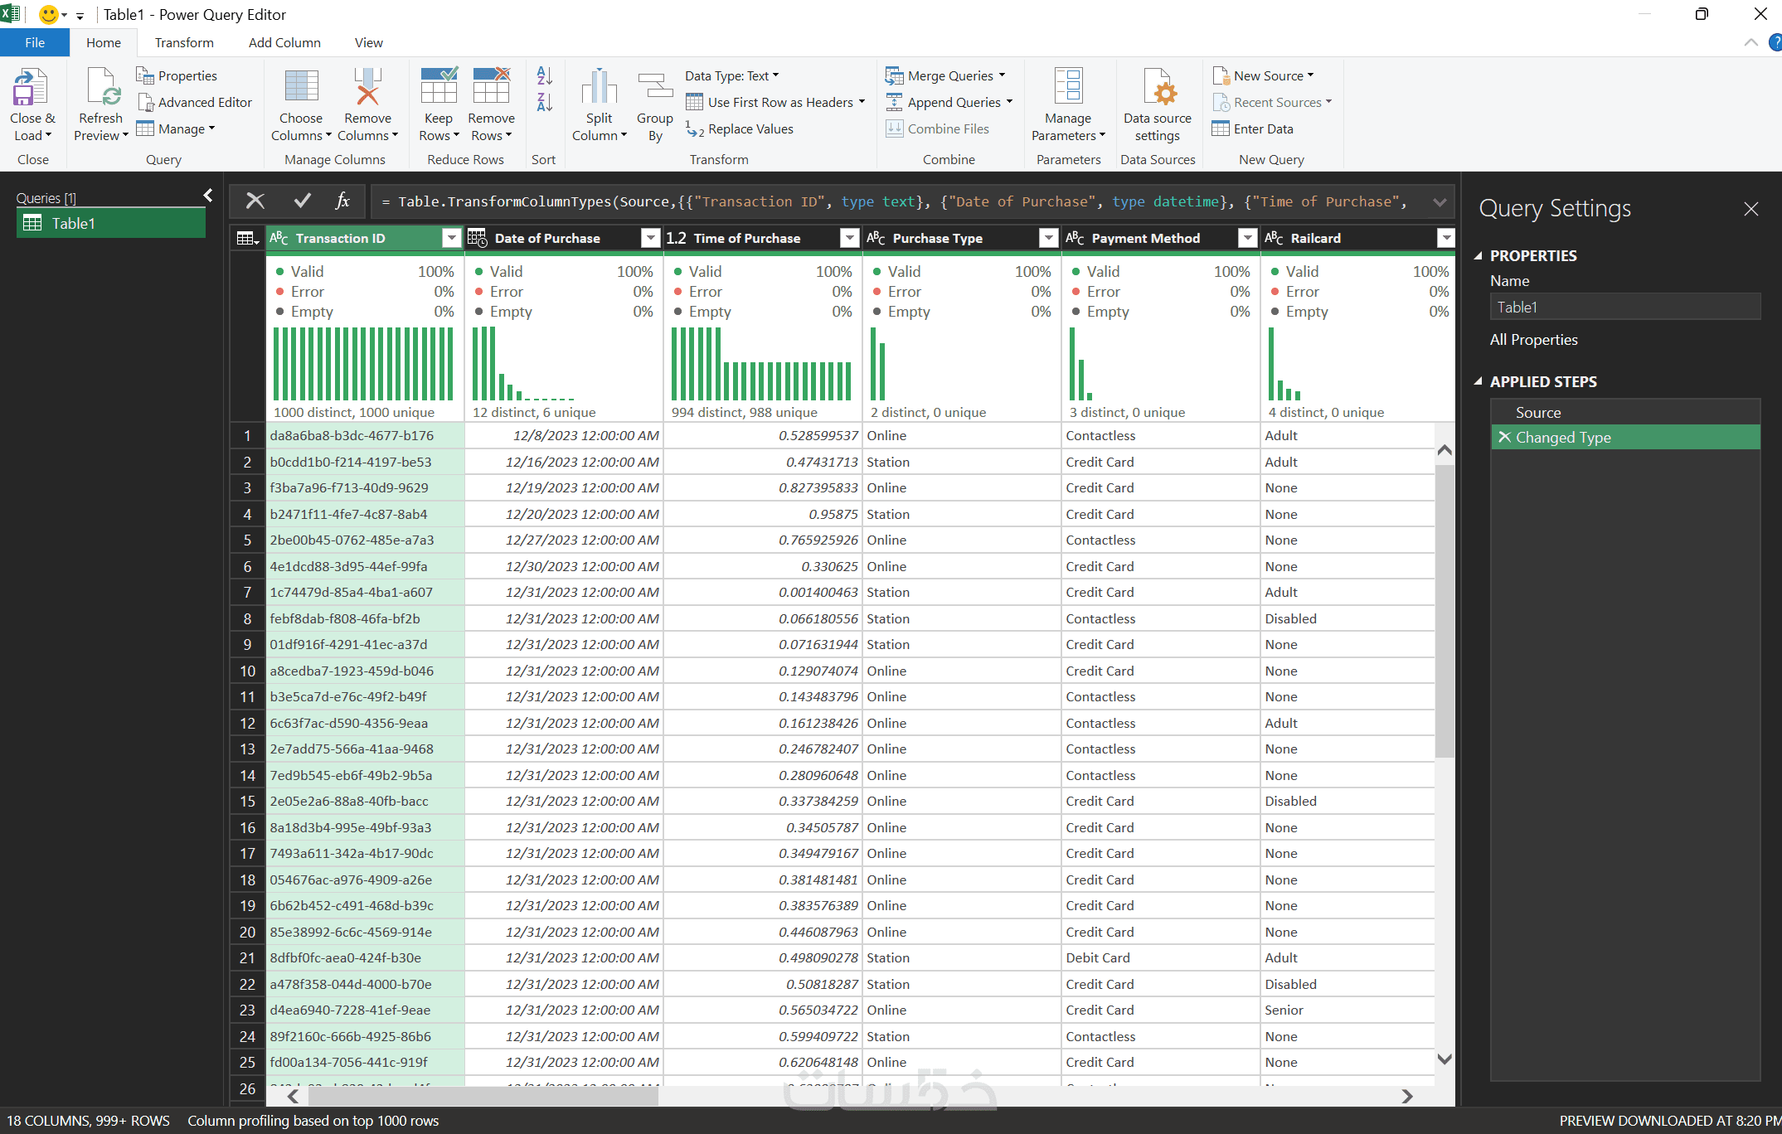Click the Manage Parameters icon
Image resolution: width=1782 pixels, height=1134 pixels.
point(1068,87)
